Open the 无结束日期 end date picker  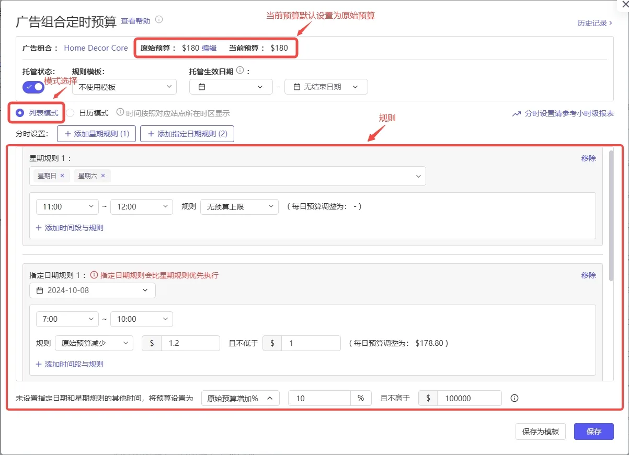[x=326, y=87]
